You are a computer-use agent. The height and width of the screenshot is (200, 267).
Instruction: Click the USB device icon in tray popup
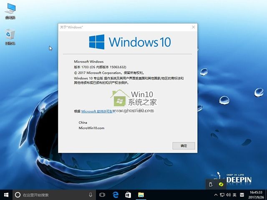tap(211, 184)
